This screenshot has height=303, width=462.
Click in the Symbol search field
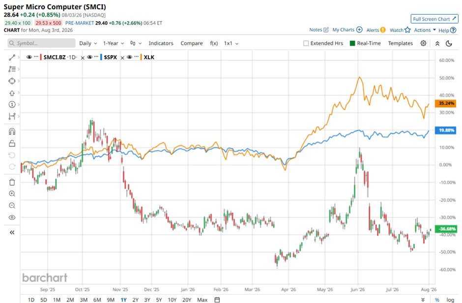(42, 43)
